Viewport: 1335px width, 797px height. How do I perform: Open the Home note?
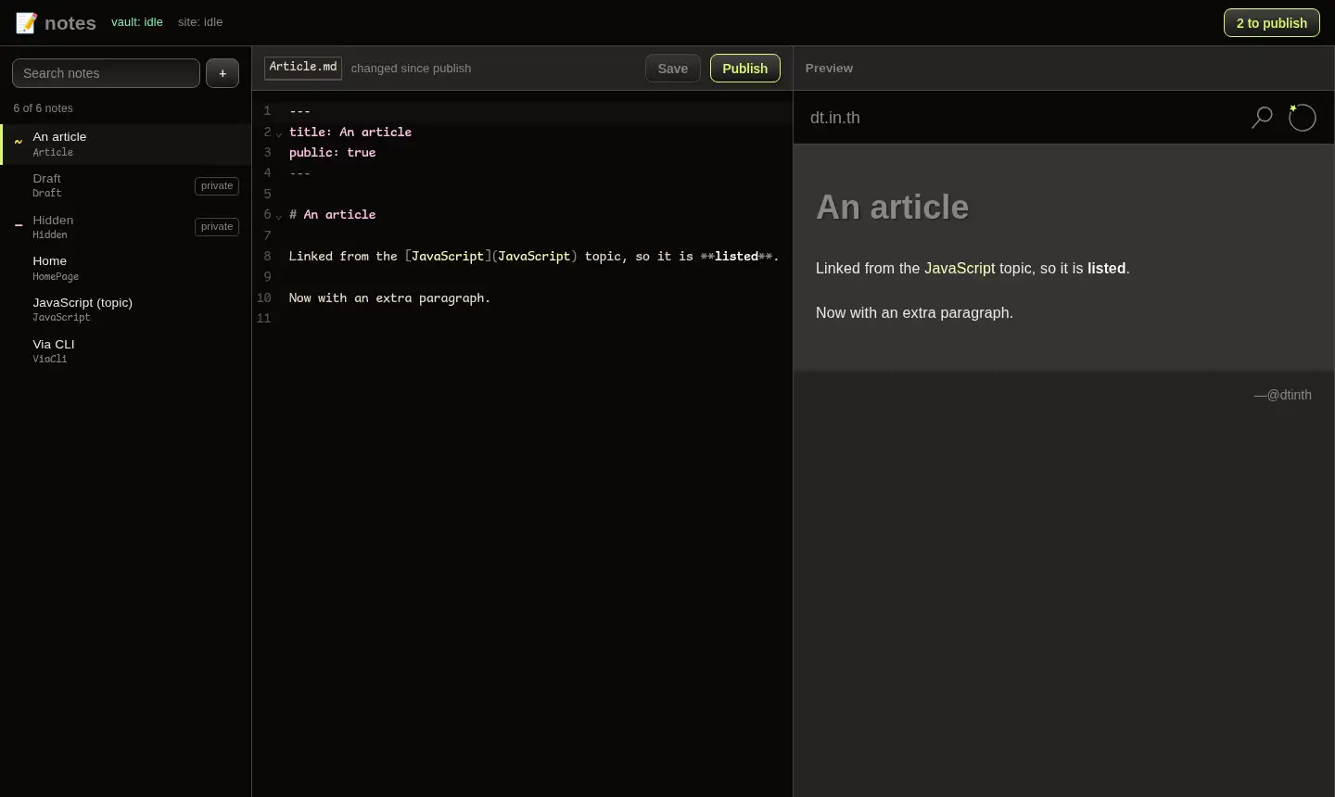(x=126, y=268)
